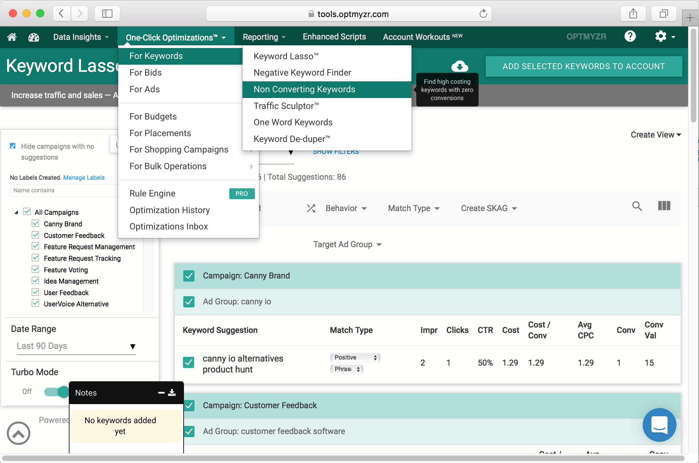This screenshot has width=699, height=463.
Task: Click the search magnifier icon in table toolbar
Action: [x=637, y=206]
